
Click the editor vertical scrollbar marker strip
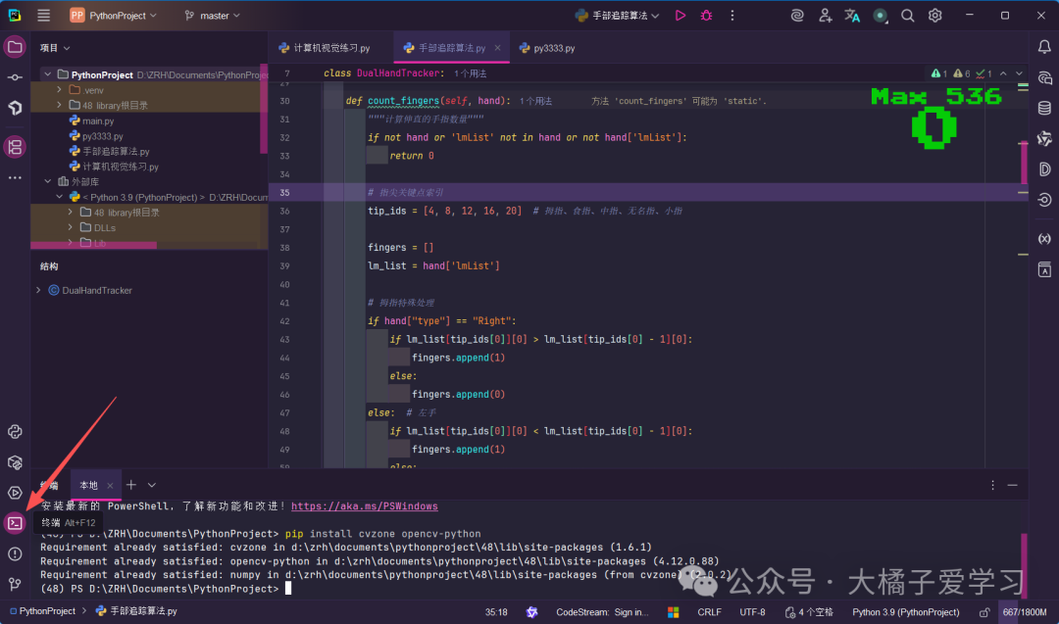(x=1023, y=164)
